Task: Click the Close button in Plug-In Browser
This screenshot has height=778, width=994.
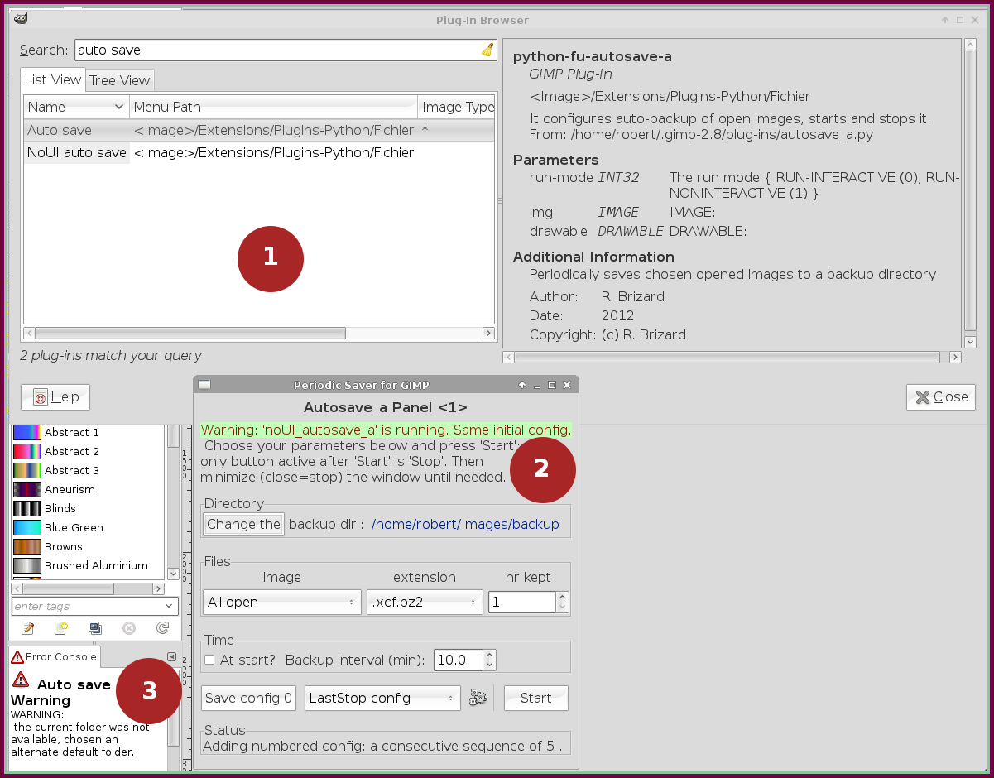Action: pyautogui.click(x=941, y=397)
